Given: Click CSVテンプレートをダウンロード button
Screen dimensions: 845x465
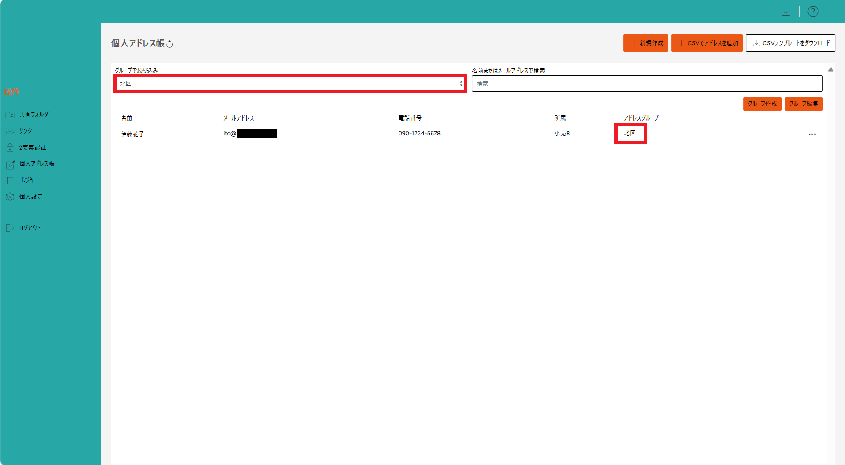Looking at the screenshot, I should 790,43.
